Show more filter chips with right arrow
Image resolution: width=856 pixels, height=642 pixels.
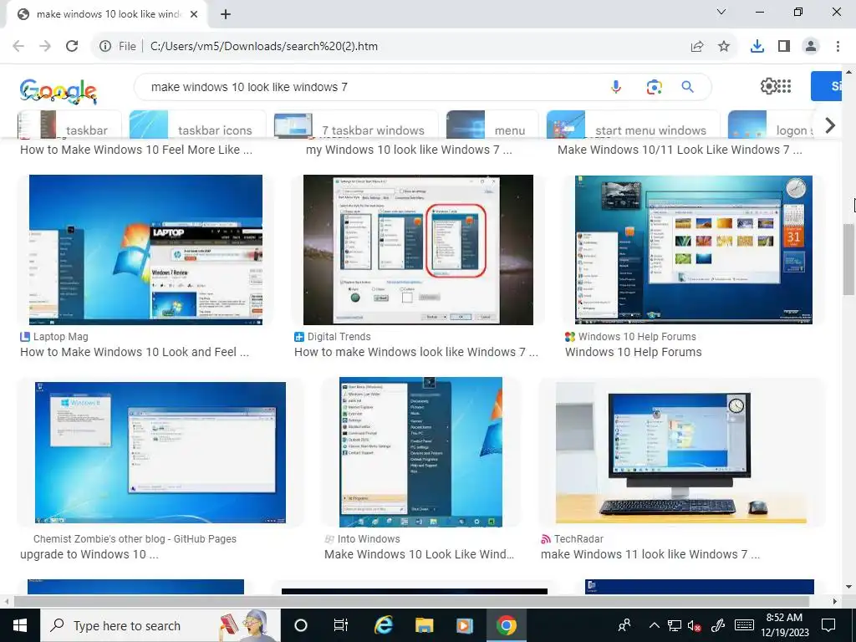coord(830,125)
